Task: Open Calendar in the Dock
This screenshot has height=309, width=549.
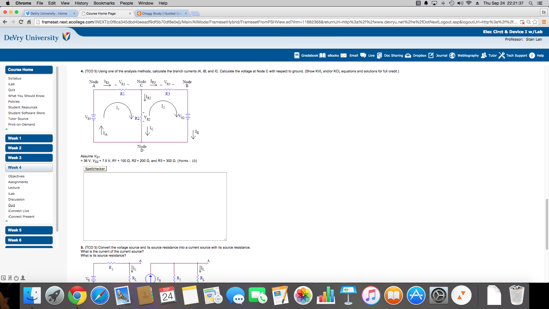Action: point(168,295)
